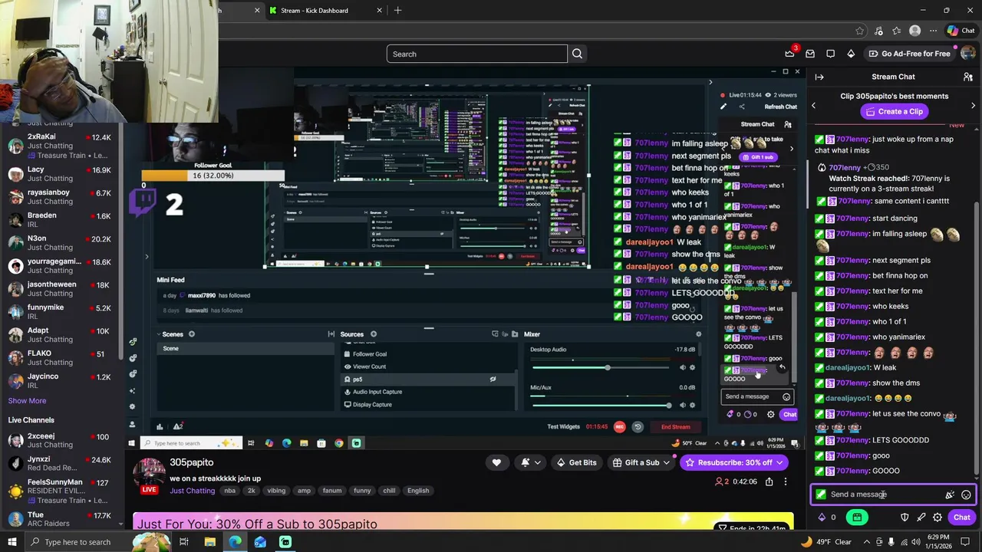
Task: Focus the Twitch Search field
Action: 476,54
